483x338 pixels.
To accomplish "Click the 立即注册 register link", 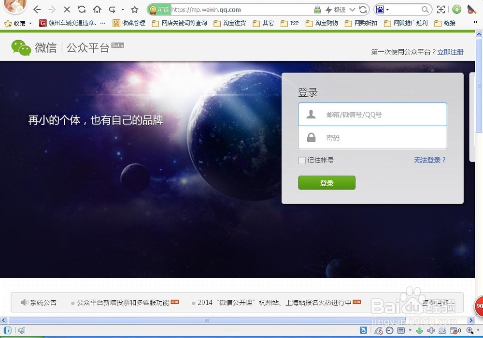I will coord(450,52).
